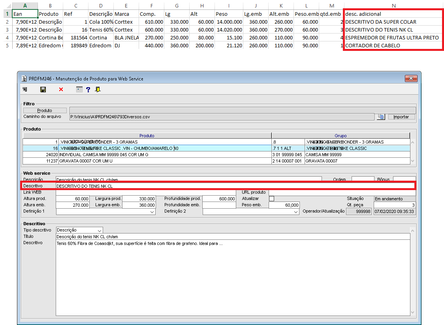Screen dimensions: 444x325
Task: Click the Produto column header in grid
Action: click(x=147, y=136)
